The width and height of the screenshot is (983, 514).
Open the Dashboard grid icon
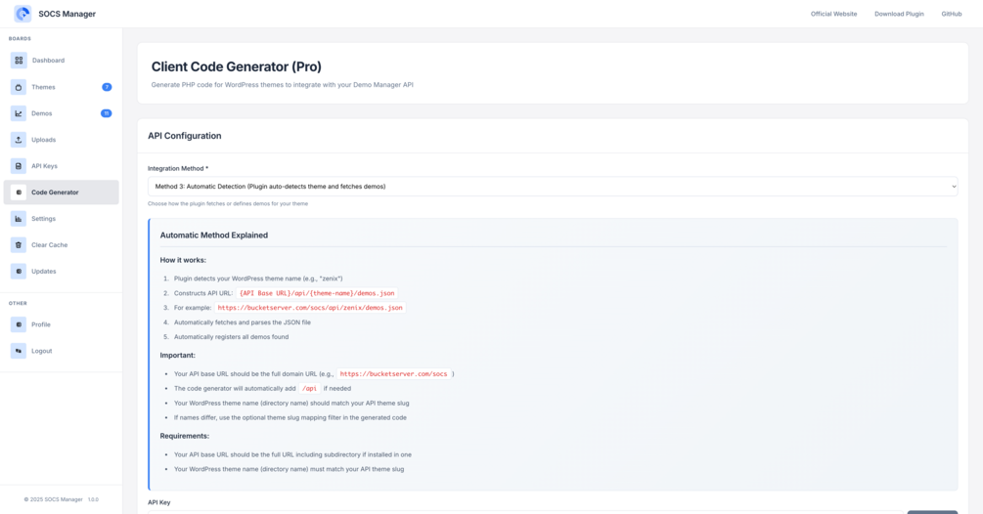click(x=19, y=61)
